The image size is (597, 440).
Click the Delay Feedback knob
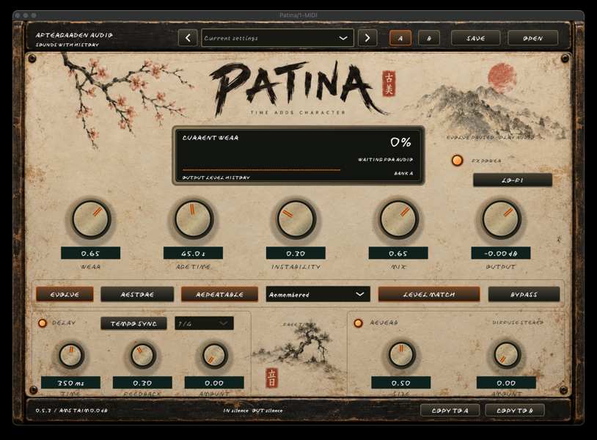142,356
